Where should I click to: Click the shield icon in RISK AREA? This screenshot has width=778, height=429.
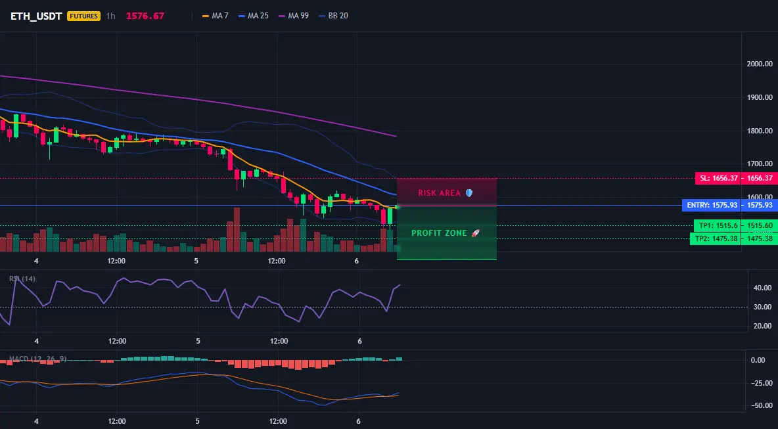[469, 193]
